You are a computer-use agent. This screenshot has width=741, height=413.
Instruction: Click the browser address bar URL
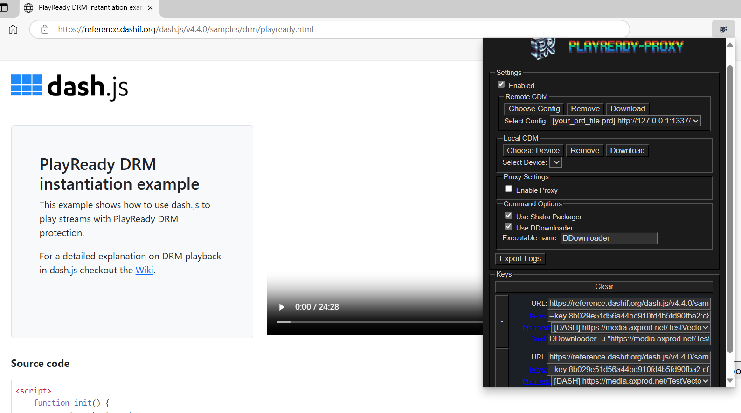pos(186,29)
